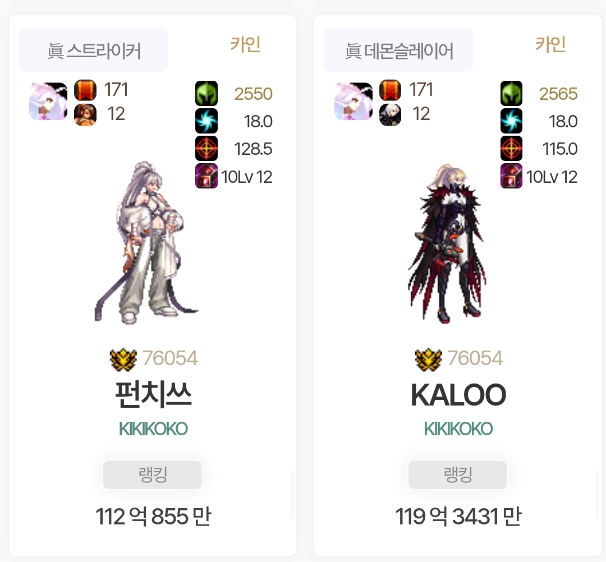Click the green helmet icon on the 펀치쓰 card
Image resolution: width=606 pixels, height=562 pixels.
pos(206,93)
